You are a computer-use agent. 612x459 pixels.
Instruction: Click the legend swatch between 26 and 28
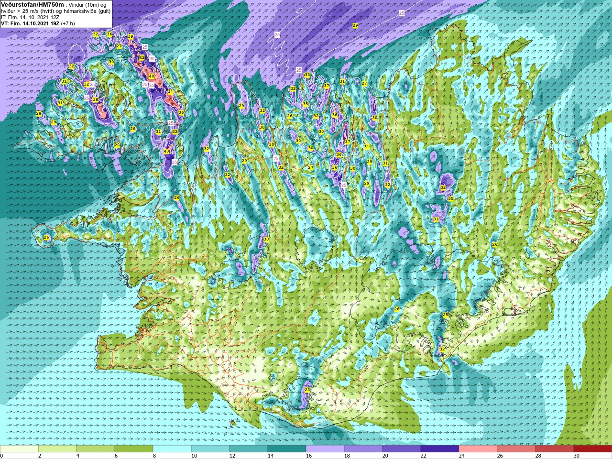516,449
